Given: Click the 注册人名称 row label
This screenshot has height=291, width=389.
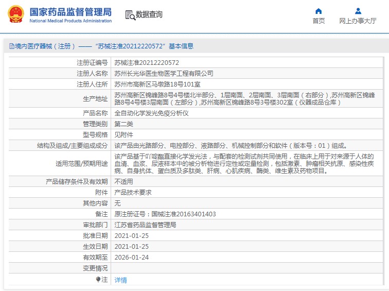Looking at the screenshot, I should (92, 74).
